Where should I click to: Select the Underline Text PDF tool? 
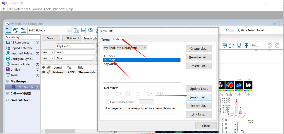coord(239,45)
